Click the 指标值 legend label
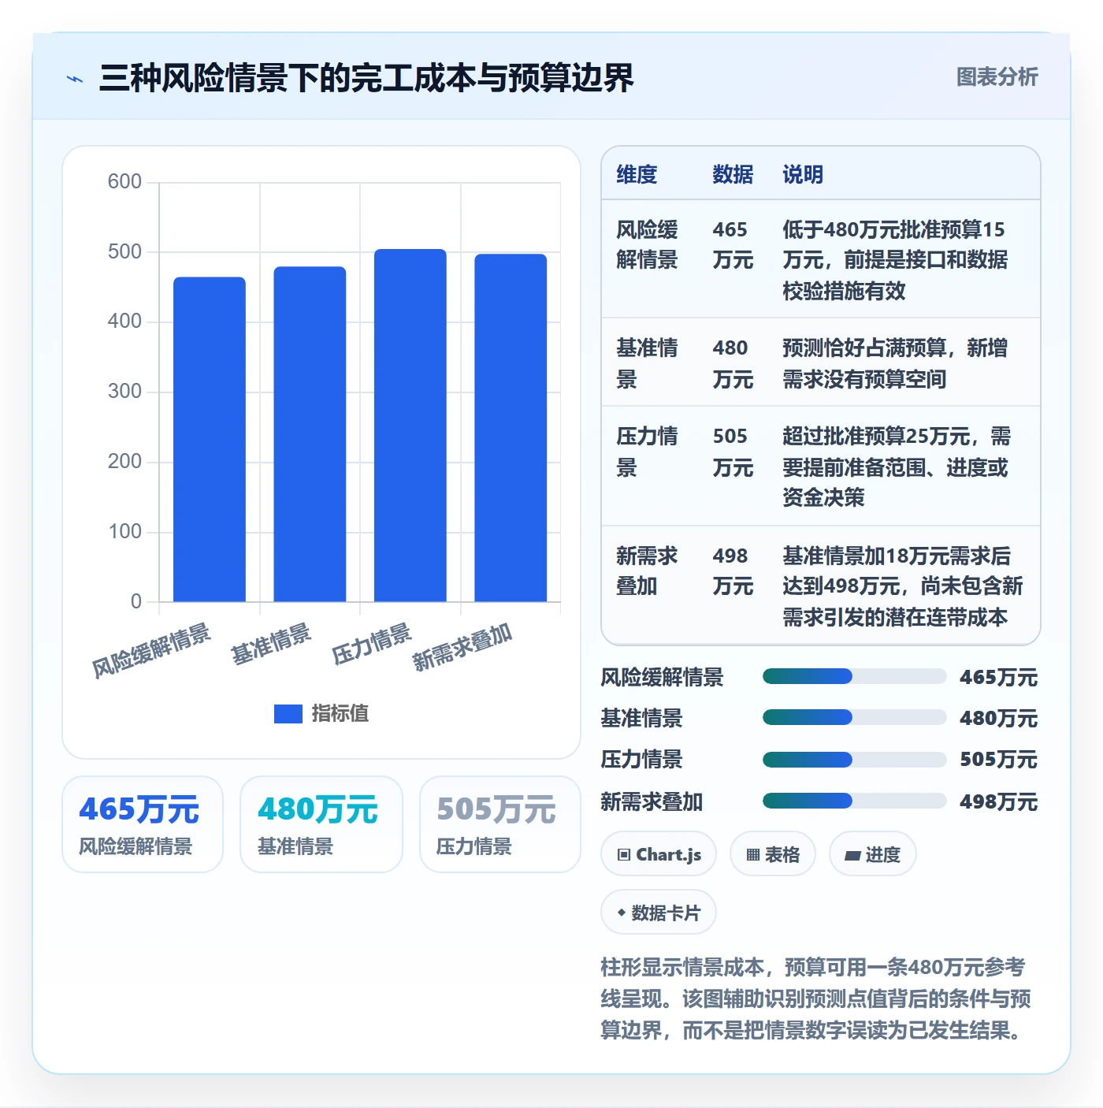 pos(340,713)
